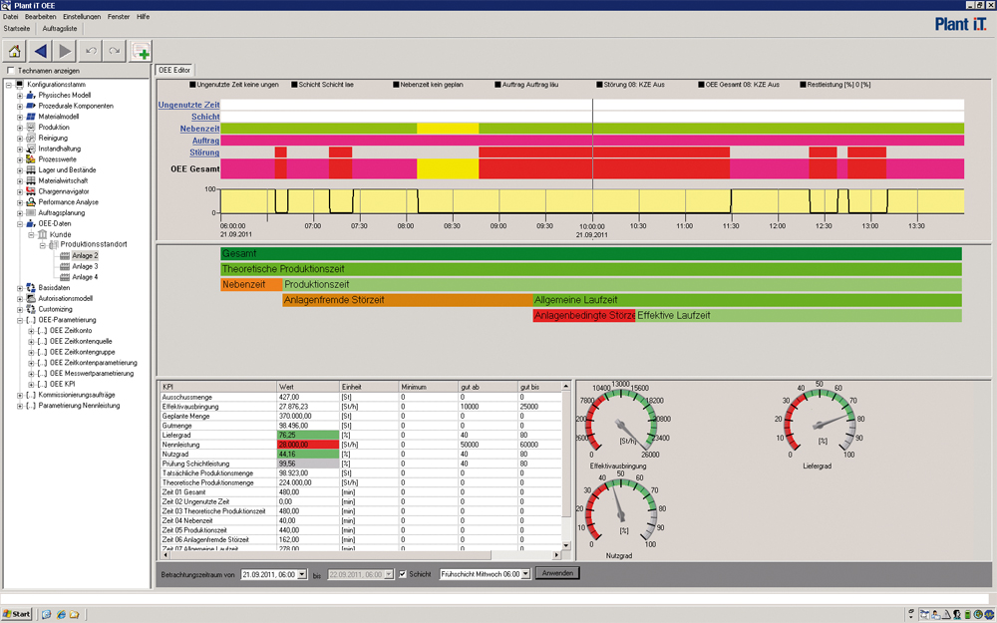Click the redo arrow toolbar icon
Image resolution: width=997 pixels, height=623 pixels.
(x=115, y=51)
